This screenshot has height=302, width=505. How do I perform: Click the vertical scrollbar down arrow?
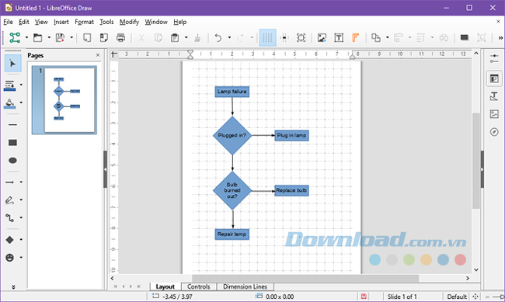pos(476,270)
